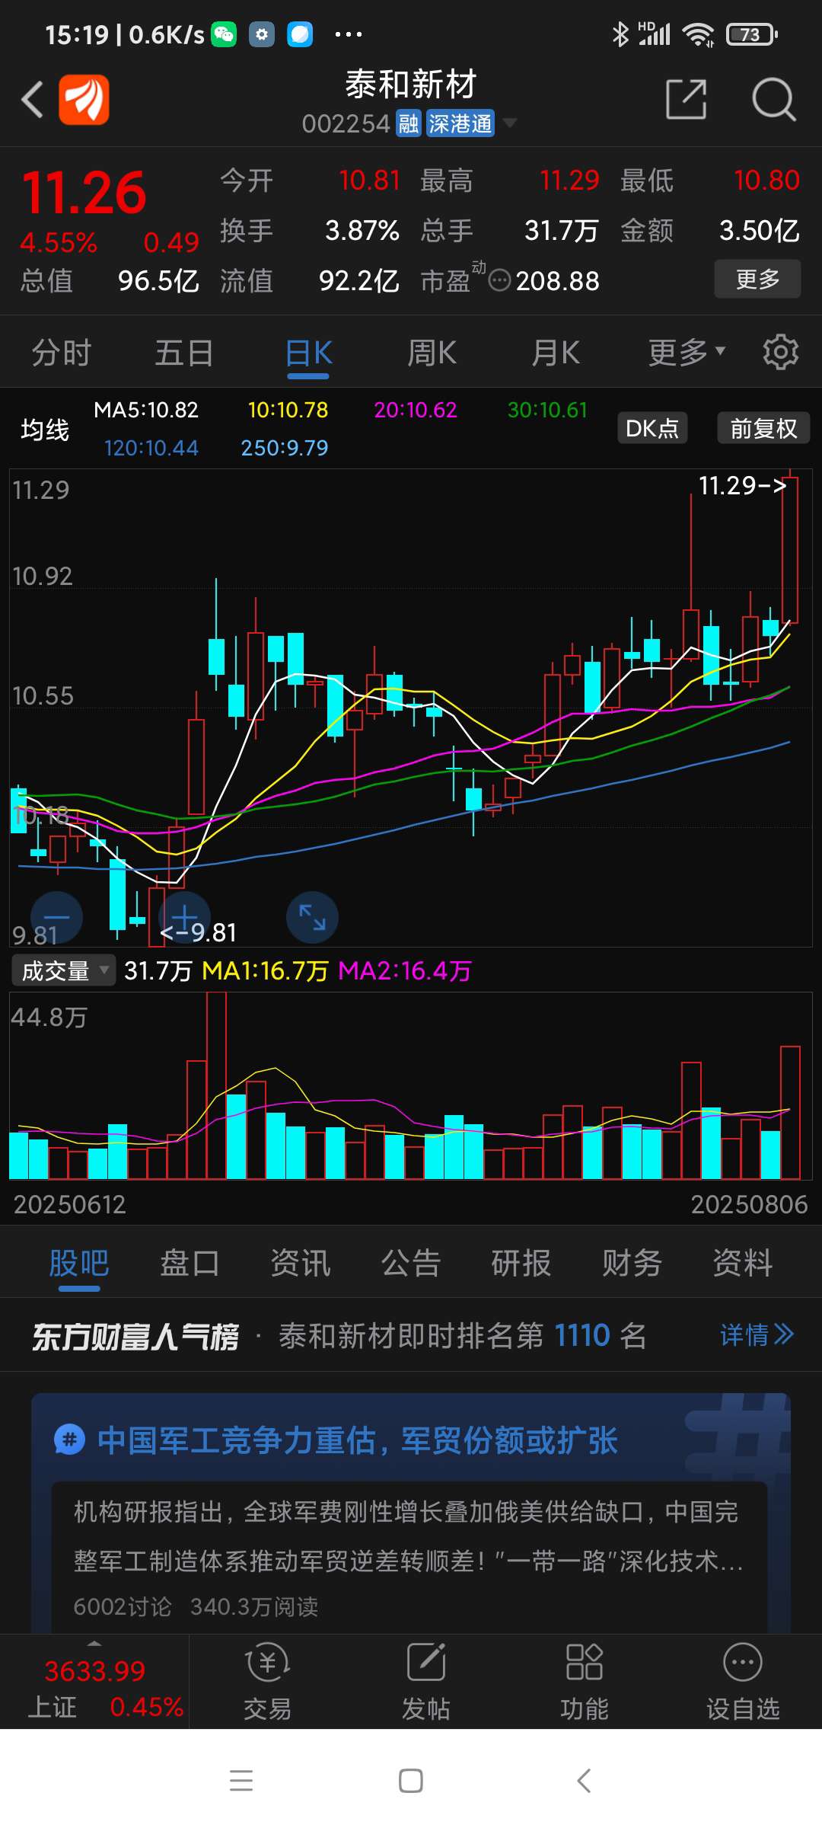Tap the back arrow icon
The width and height of the screenshot is (822, 1828).
click(32, 100)
